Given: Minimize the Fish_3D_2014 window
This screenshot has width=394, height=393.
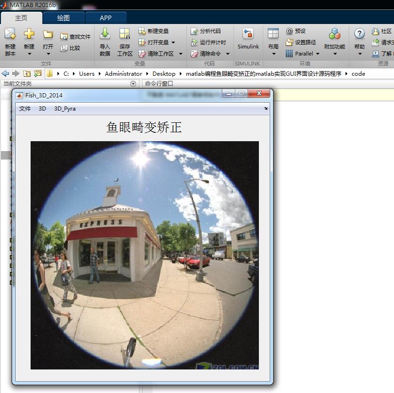Looking at the screenshot, I should (229, 94).
